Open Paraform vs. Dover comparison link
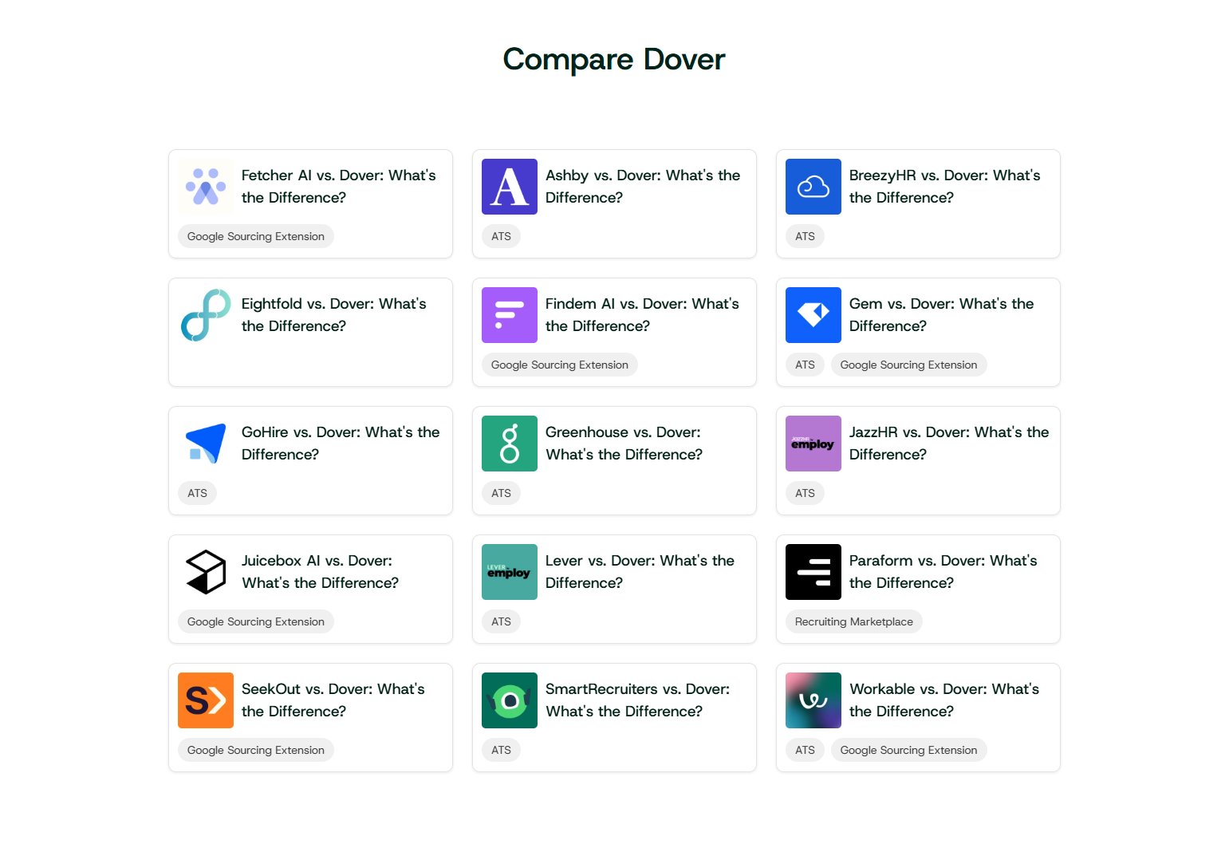 point(943,572)
